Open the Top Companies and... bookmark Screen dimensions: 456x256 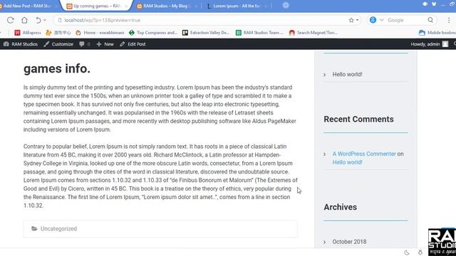(153, 33)
